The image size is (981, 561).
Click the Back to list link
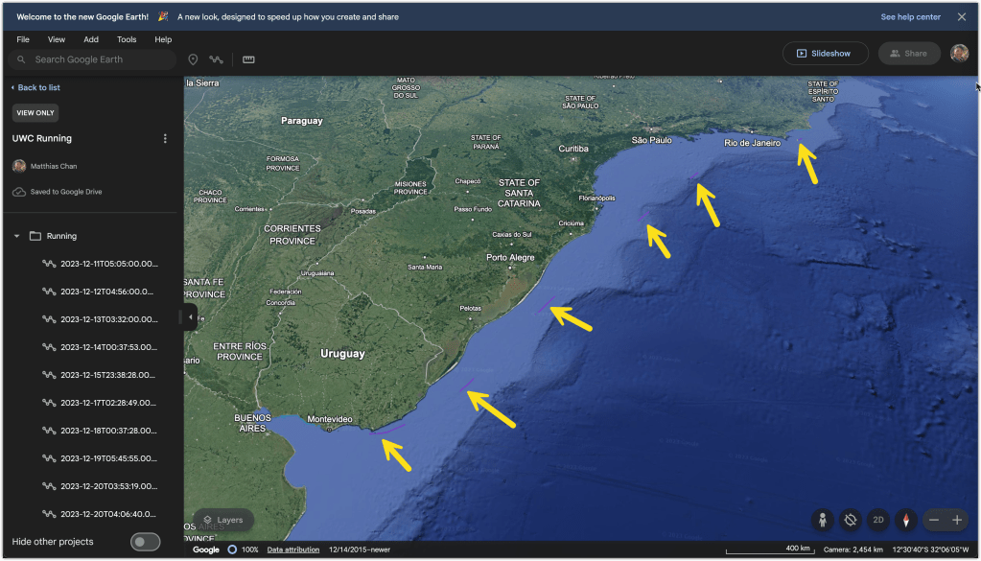click(x=38, y=87)
